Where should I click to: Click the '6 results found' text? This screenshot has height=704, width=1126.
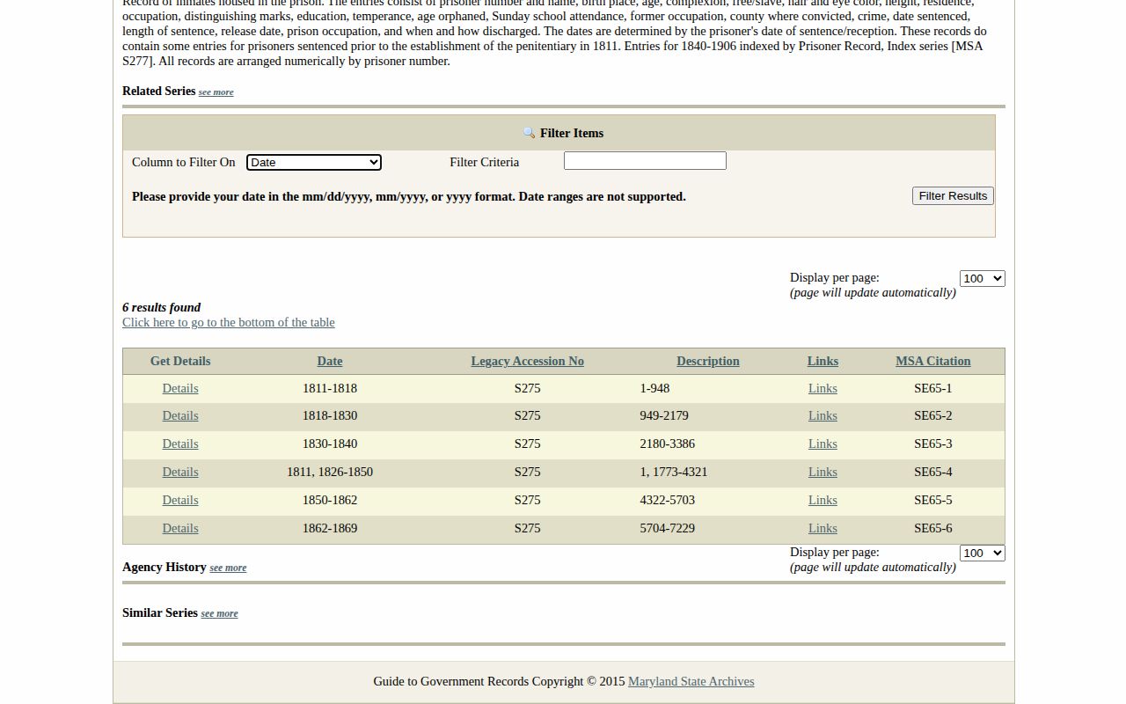[162, 307]
